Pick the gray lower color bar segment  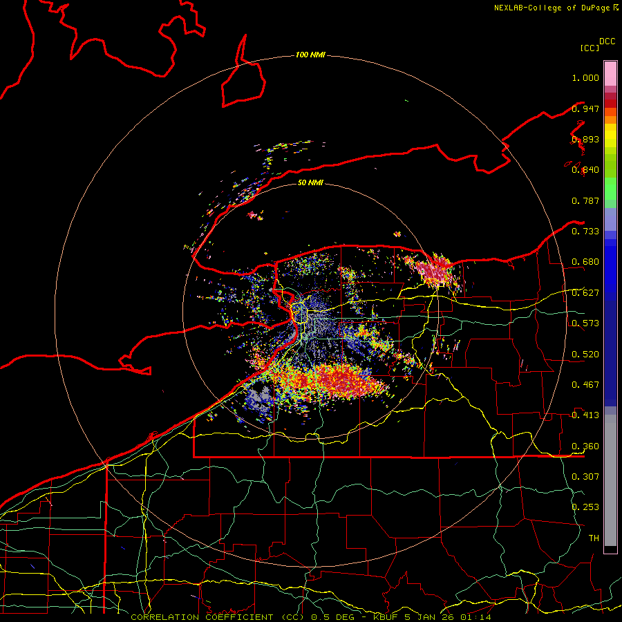click(x=610, y=480)
